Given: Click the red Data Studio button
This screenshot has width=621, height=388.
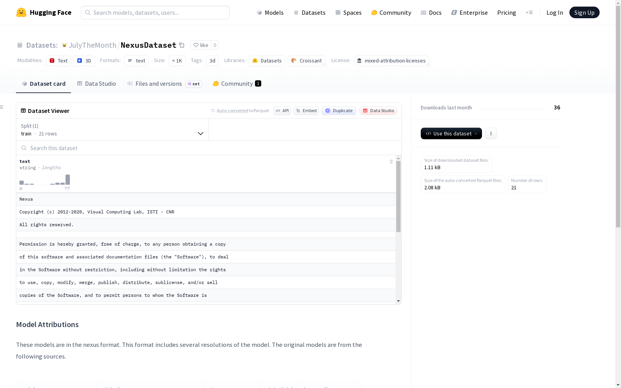Looking at the screenshot, I should point(378,111).
